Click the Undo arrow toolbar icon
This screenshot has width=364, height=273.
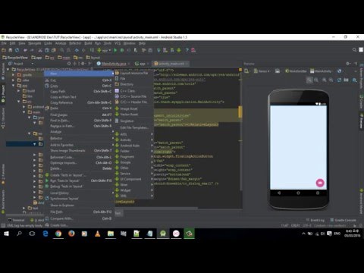[25, 50]
